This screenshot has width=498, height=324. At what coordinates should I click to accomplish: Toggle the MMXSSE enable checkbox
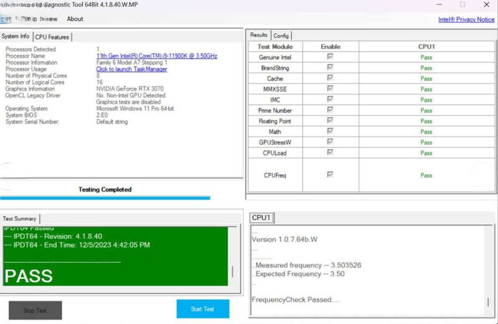330,88
